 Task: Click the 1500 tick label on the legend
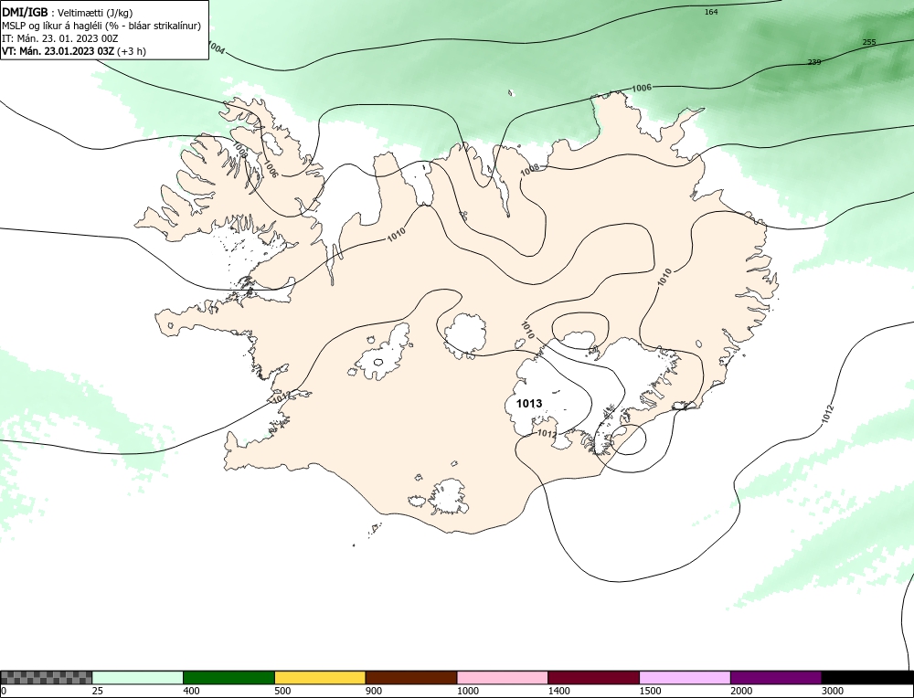[x=651, y=691]
